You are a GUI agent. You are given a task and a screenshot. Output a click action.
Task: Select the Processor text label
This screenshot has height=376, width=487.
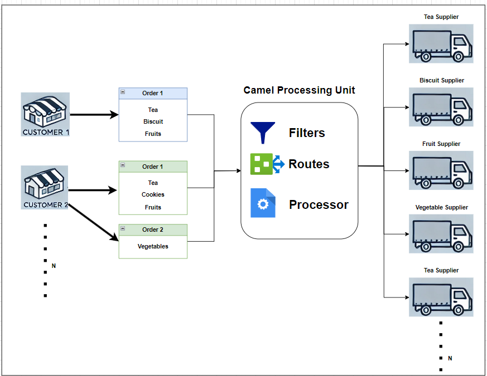(x=319, y=205)
